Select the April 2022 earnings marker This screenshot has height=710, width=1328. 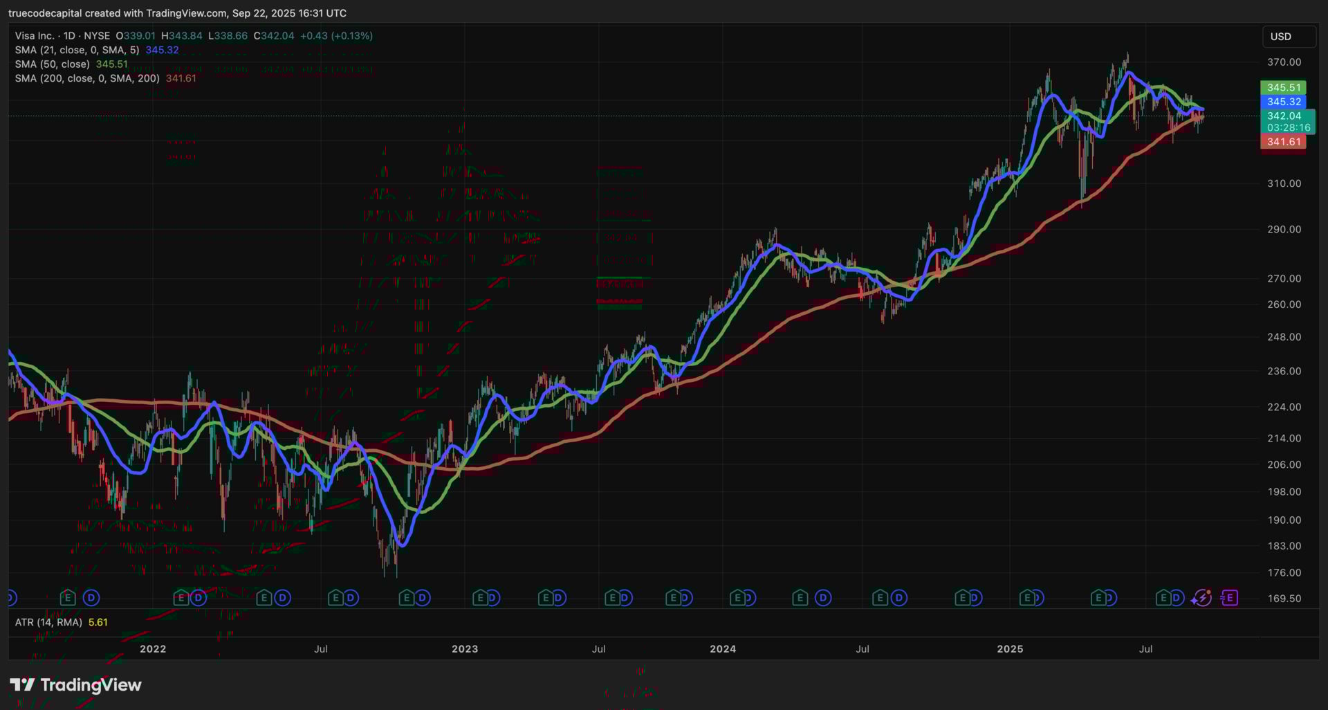click(x=264, y=597)
